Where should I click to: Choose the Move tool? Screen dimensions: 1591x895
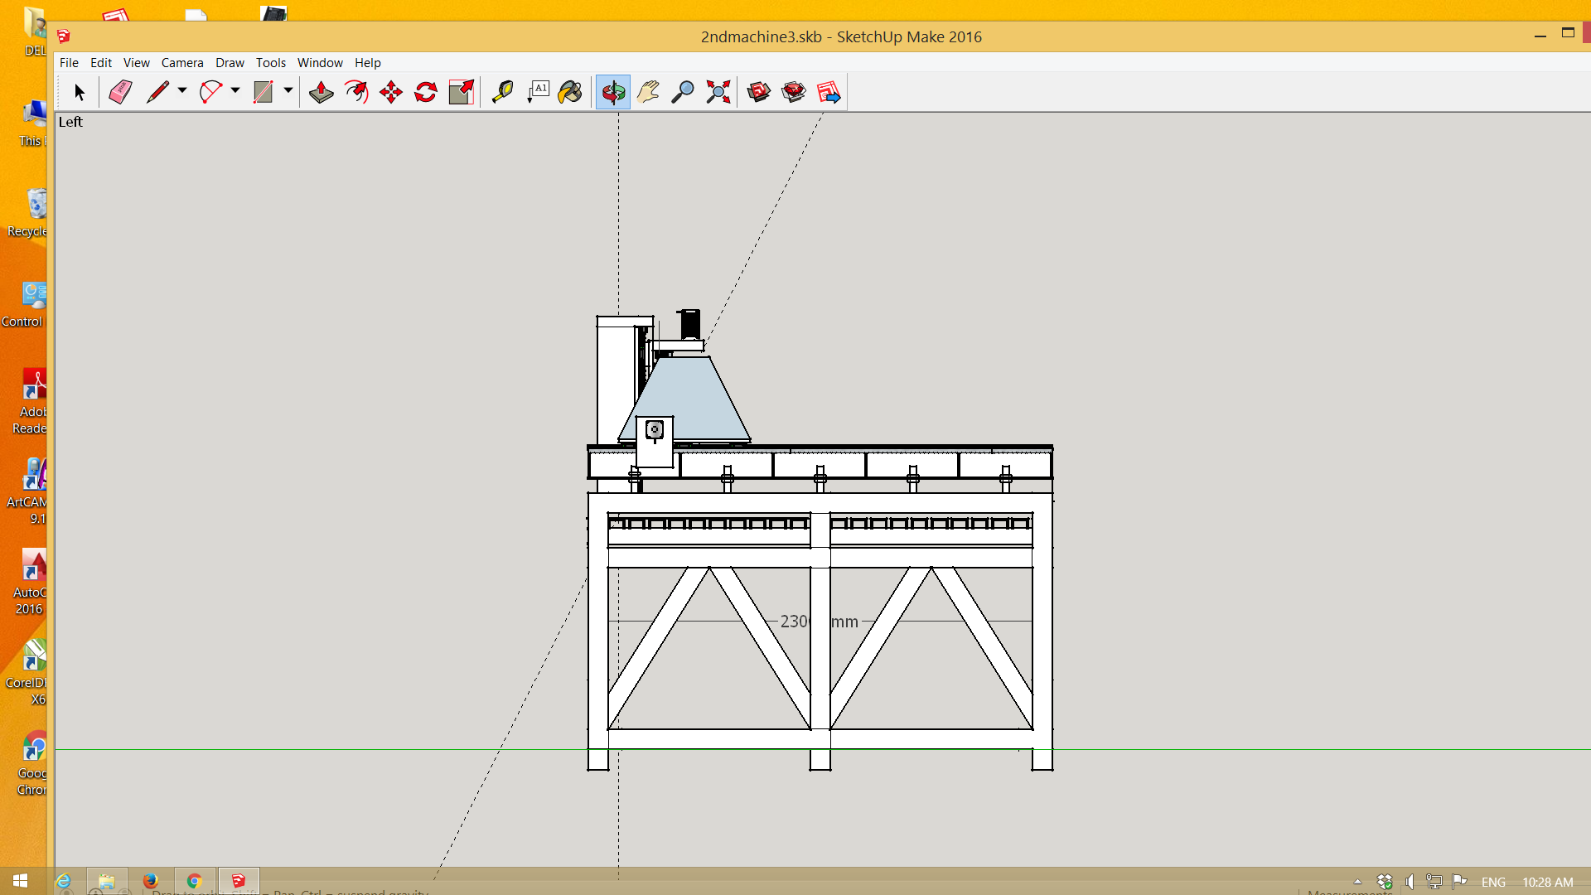pos(391,92)
